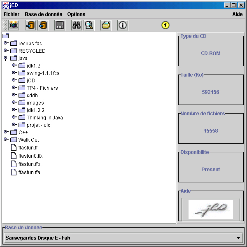Open the Options menu
This screenshot has height=247, width=247.
click(x=76, y=14)
